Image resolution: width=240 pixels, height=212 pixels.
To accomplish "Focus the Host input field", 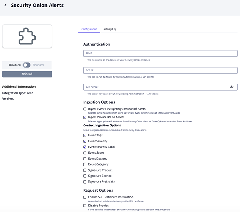I will [160, 54].
